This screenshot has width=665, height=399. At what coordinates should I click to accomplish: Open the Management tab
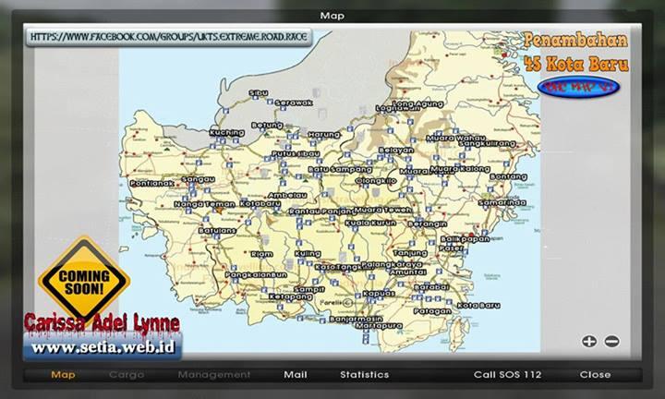point(214,375)
